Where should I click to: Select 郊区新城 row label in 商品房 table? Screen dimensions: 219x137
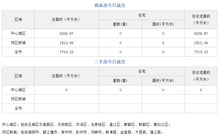pyautogui.click(x=18, y=43)
